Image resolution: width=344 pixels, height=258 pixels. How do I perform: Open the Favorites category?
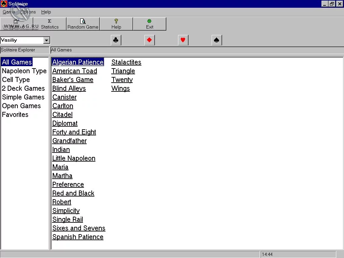coord(15,115)
